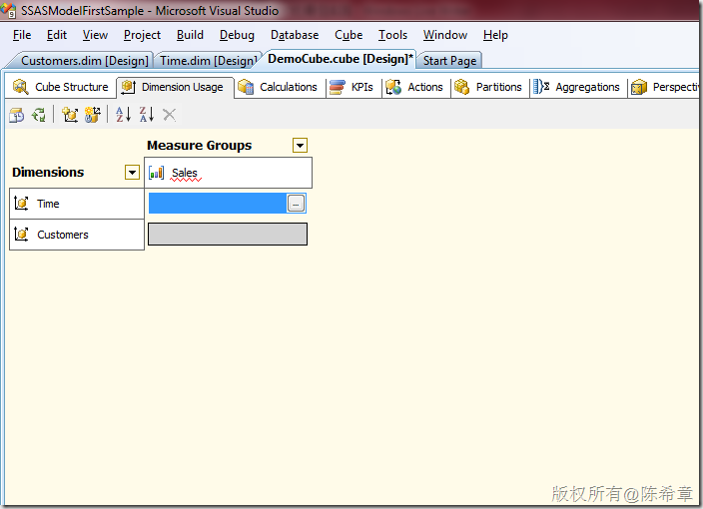Switch to Customers.dim [Design] tab
The height and width of the screenshot is (509, 703).
tap(84, 61)
